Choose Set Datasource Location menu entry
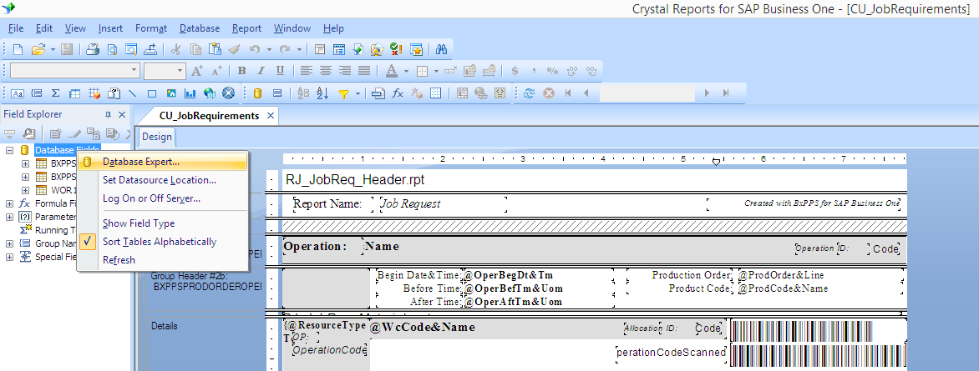The height and width of the screenshot is (371, 979). 159,180
